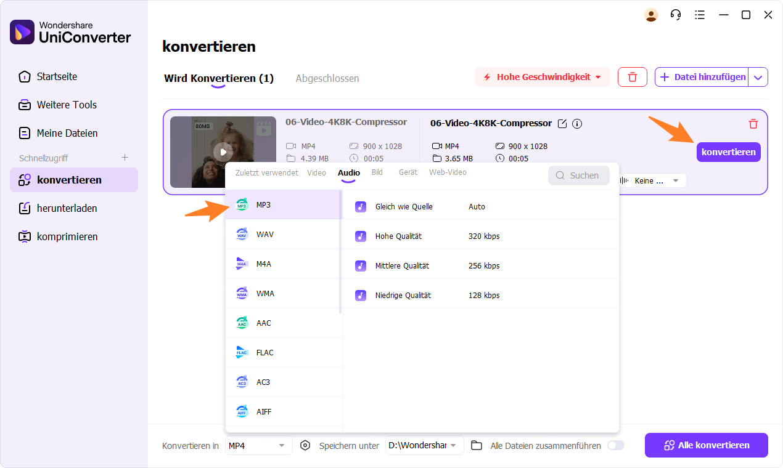Click the Suchen format search field
Image resolution: width=783 pixels, height=468 pixels.
point(579,175)
